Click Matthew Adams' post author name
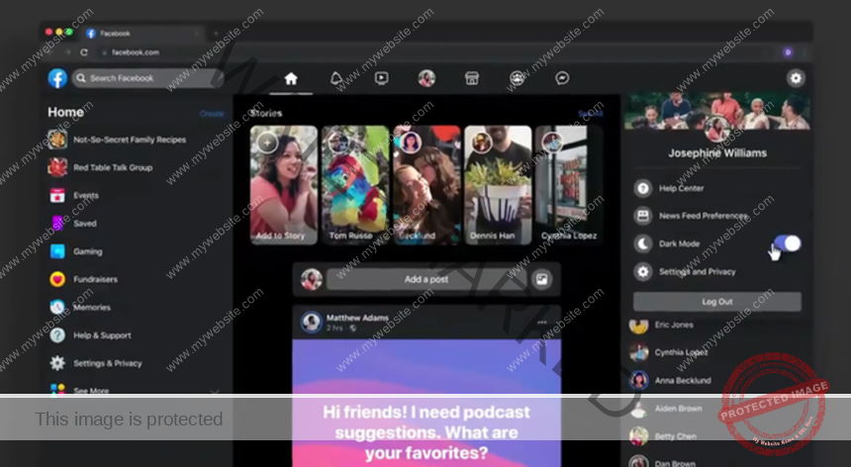Viewport: 851px width, 467px height. 357,318
